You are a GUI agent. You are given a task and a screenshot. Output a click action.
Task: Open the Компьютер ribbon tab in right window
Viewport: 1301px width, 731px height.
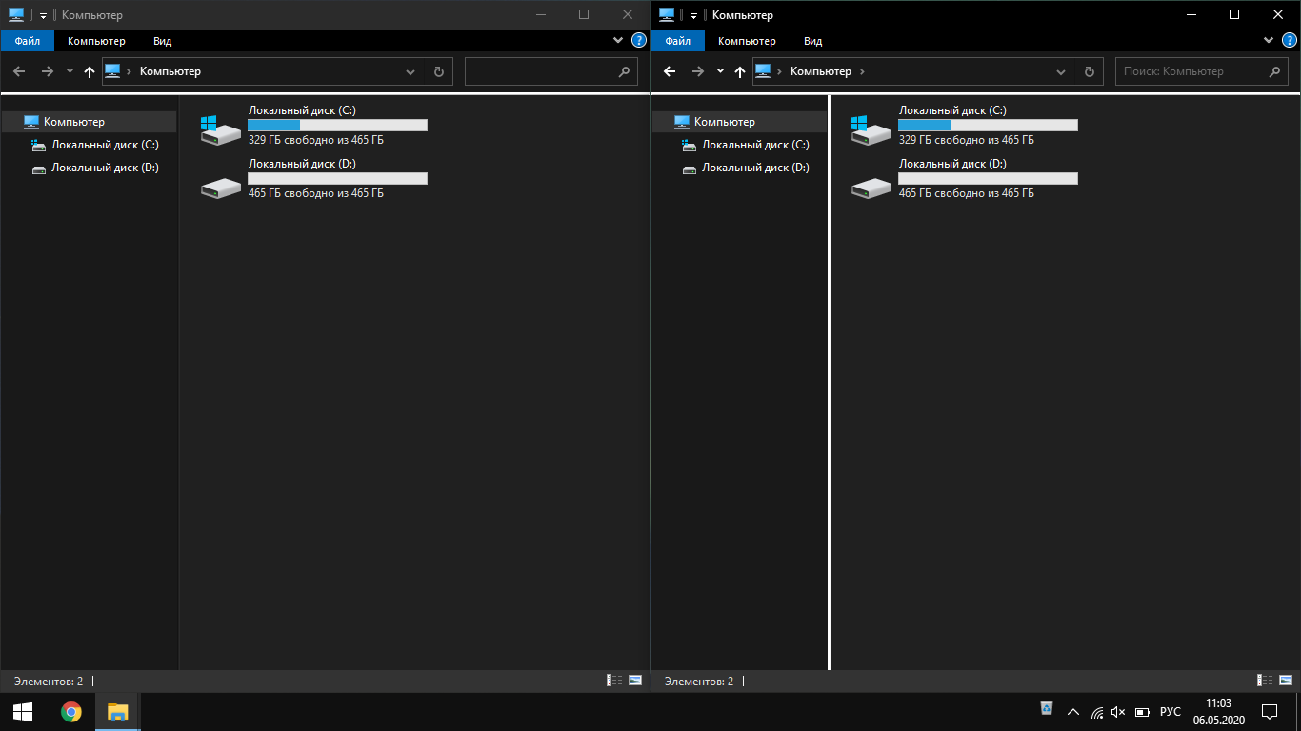(747, 41)
